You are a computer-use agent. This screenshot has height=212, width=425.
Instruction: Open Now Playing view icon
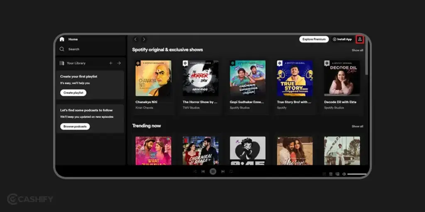324,174
